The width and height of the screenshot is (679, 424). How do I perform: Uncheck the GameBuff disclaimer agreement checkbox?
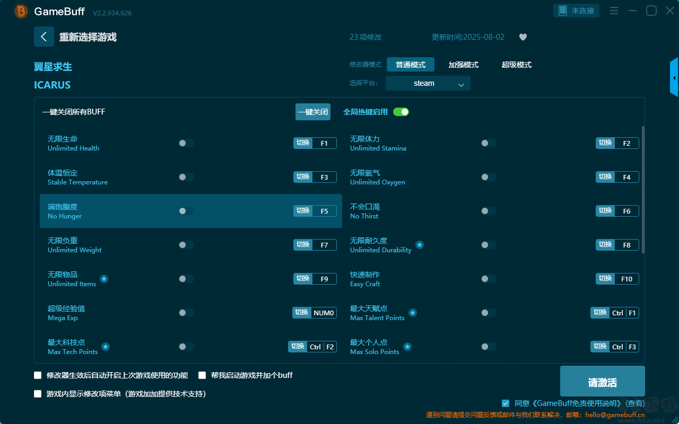505,403
